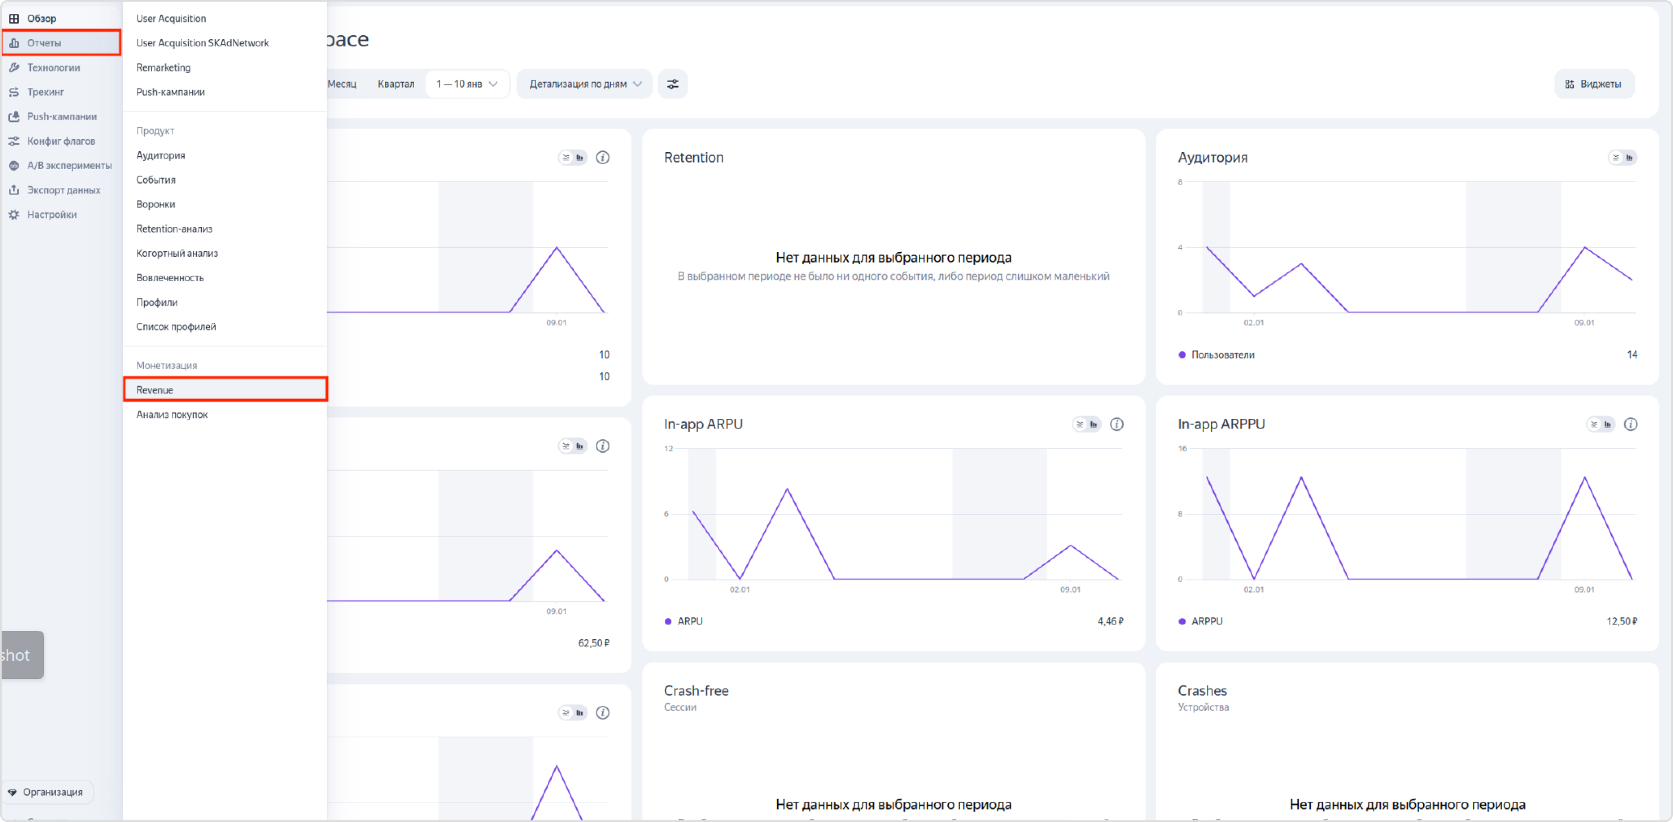Open the Аудитория report in the submenu
Viewport: 1673px width, 822px height.
[160, 155]
